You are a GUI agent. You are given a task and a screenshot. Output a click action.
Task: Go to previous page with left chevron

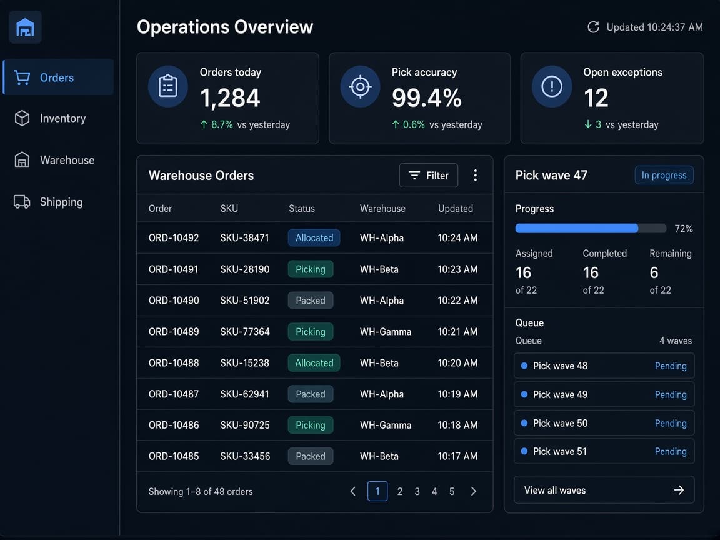(x=353, y=491)
